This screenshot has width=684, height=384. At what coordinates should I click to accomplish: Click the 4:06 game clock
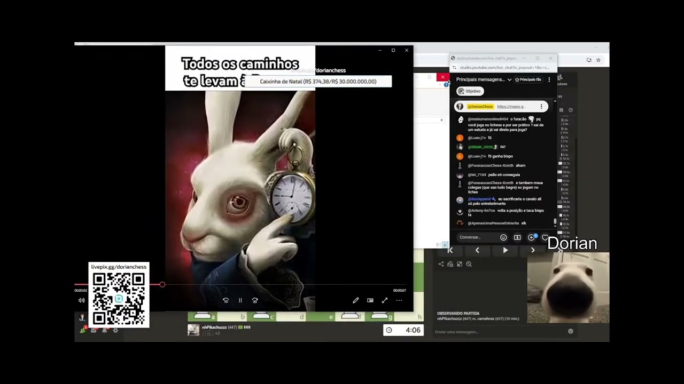point(403,330)
